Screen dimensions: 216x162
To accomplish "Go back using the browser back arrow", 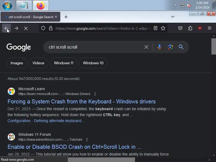I will point(6,28).
